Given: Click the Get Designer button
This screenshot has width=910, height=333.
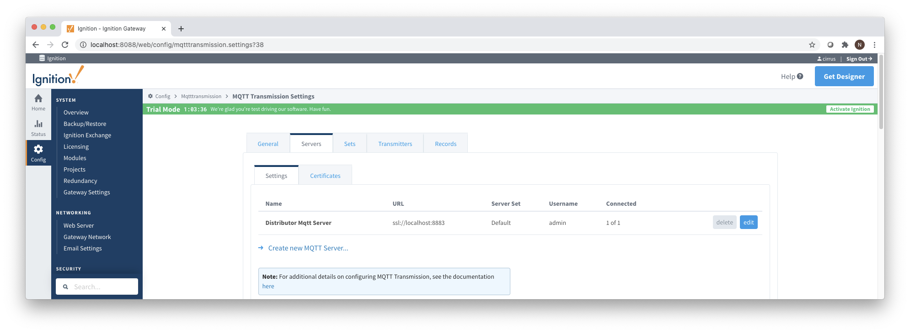Looking at the screenshot, I should coord(844,76).
